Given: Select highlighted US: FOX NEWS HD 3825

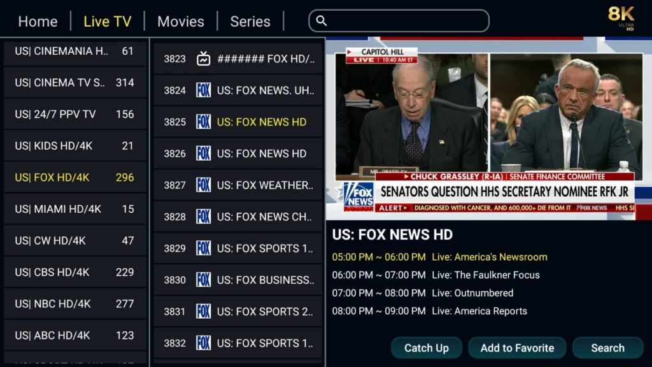Looking at the screenshot, I should (x=238, y=122).
